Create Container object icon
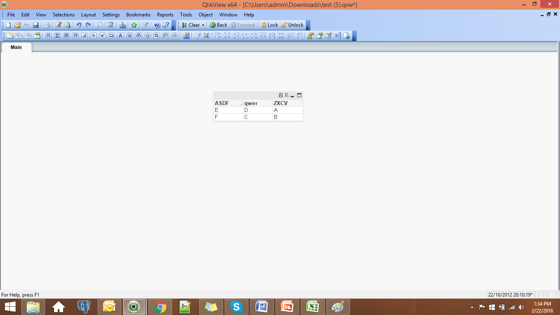Screen dimensions: 560x315 166,36
